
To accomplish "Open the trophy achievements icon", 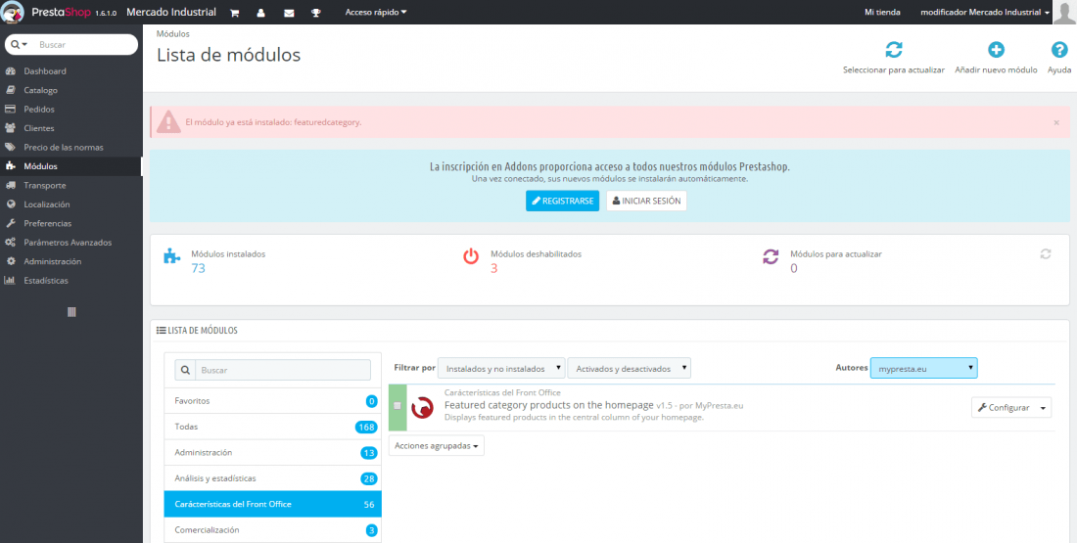I will click(x=316, y=13).
